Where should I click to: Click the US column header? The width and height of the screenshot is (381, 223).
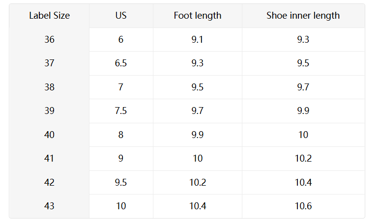tap(121, 16)
